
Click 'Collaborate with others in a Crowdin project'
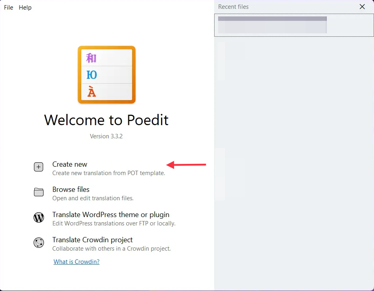tap(111, 249)
